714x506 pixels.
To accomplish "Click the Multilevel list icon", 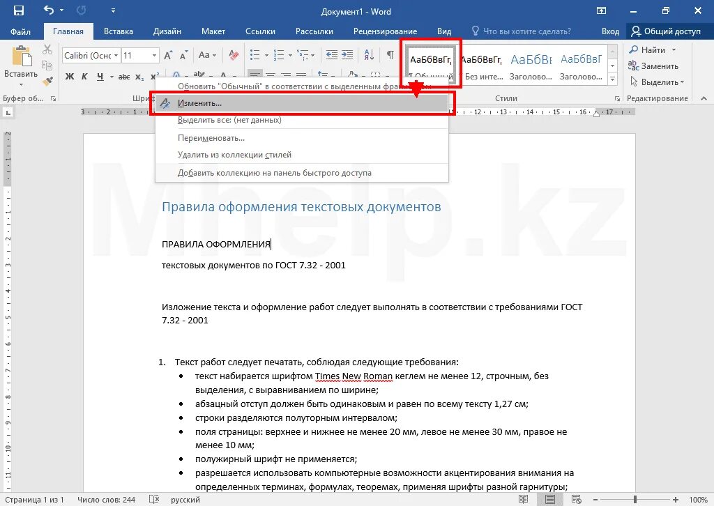I will pyautogui.click(x=303, y=55).
